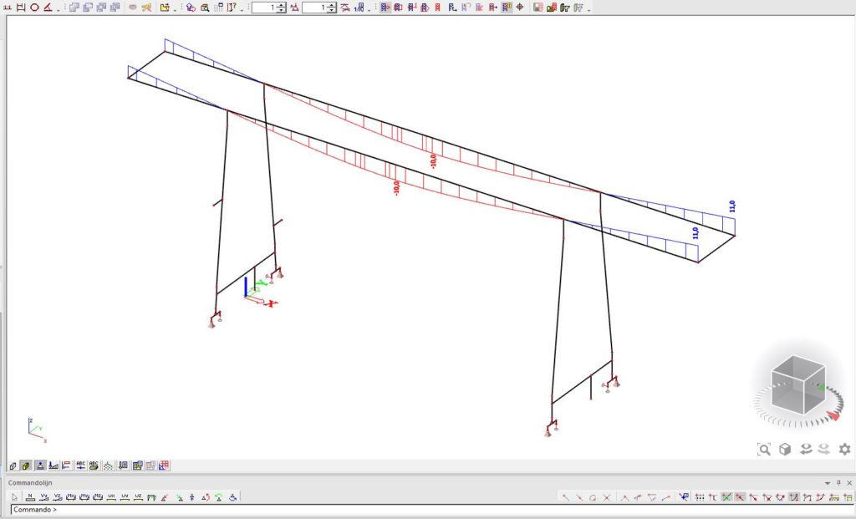Expand the dropdown arrow after the angle tool
856x519 pixels.
click(x=58, y=8)
